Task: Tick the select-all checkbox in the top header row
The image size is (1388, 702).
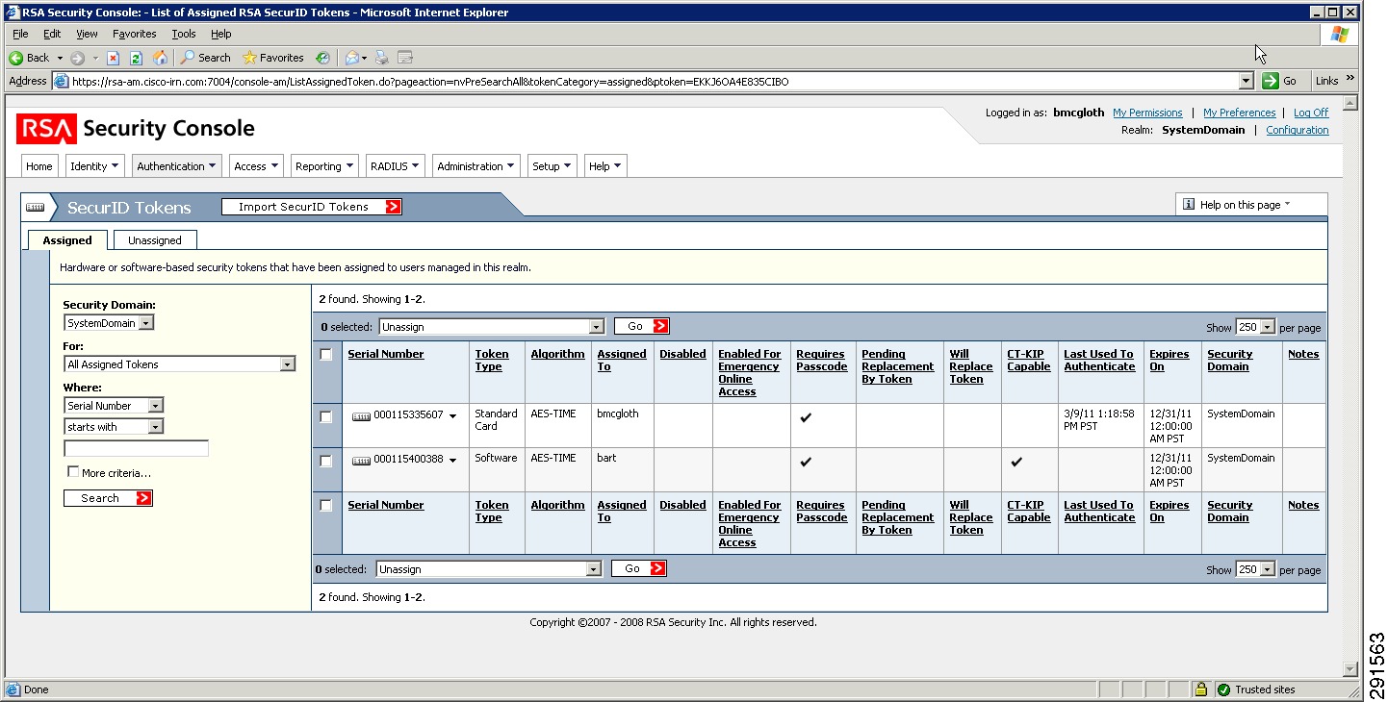Action: (326, 355)
